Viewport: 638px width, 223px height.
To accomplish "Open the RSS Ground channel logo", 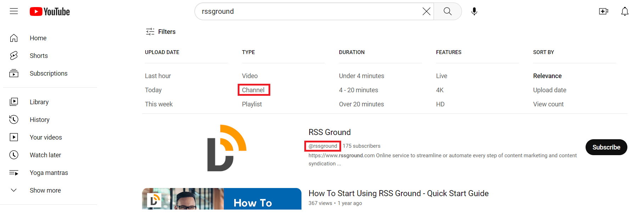I will (227, 148).
